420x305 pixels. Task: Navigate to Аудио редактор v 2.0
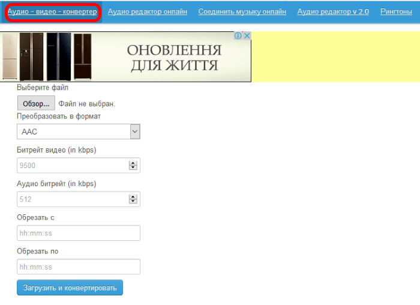tap(333, 11)
